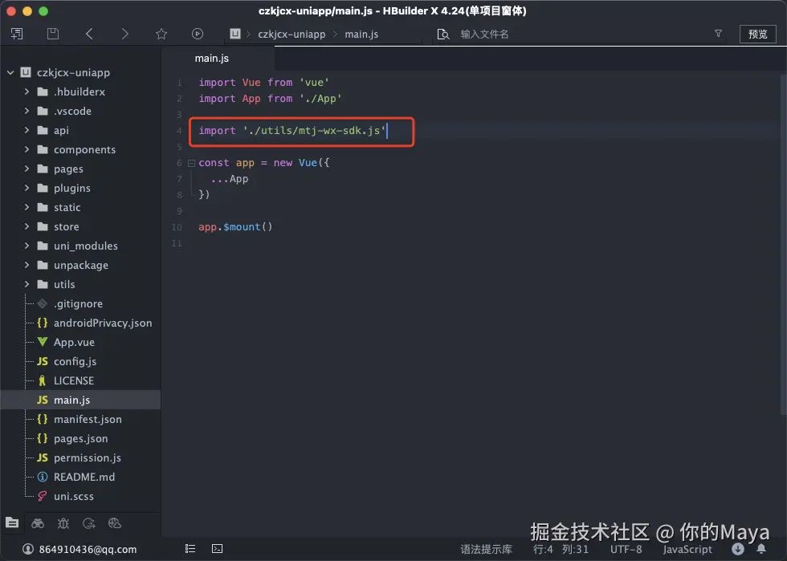Viewport: 787px width, 561px height.
Task: Expand the store folder
Action: click(x=27, y=227)
